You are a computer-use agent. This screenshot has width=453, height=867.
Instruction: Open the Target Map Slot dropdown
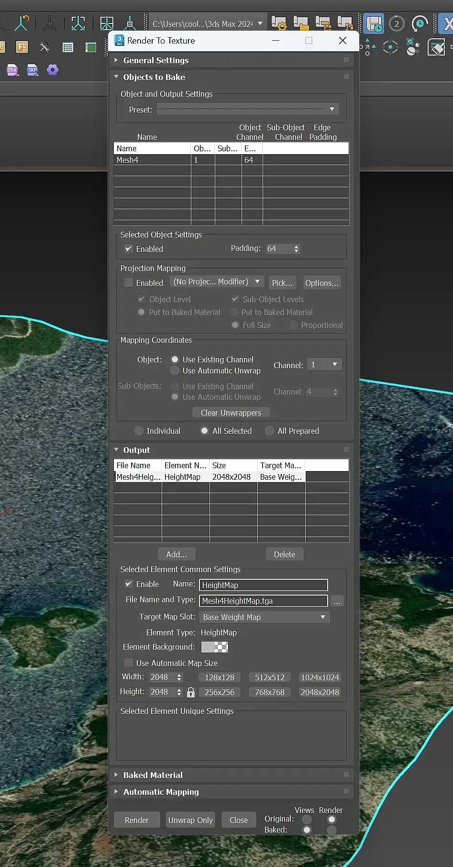265,617
